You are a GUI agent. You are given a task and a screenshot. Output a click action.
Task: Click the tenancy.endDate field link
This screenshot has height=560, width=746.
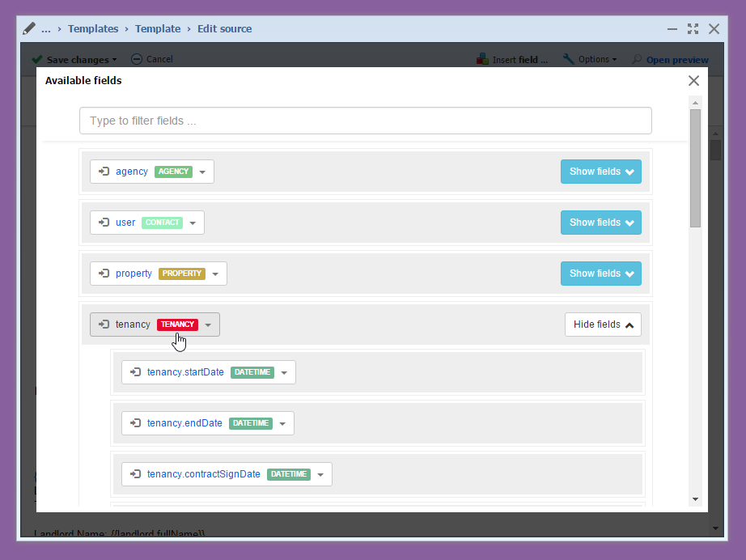(x=184, y=423)
